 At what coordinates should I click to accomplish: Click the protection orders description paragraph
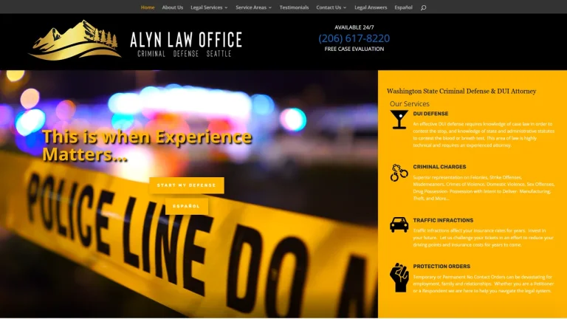(x=483, y=284)
